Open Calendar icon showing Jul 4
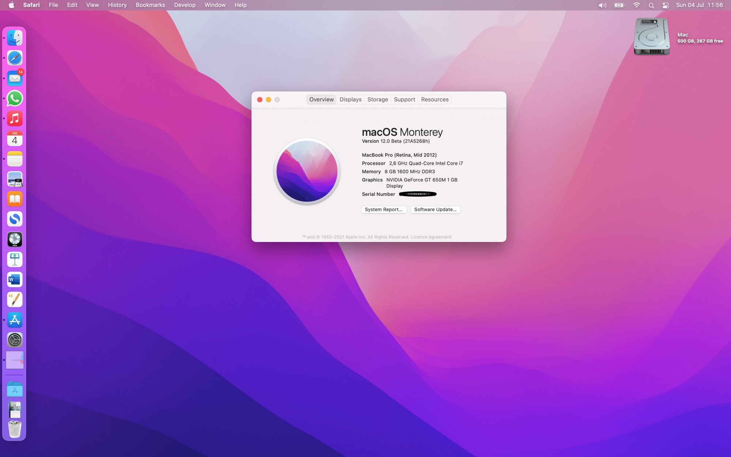 click(x=15, y=139)
